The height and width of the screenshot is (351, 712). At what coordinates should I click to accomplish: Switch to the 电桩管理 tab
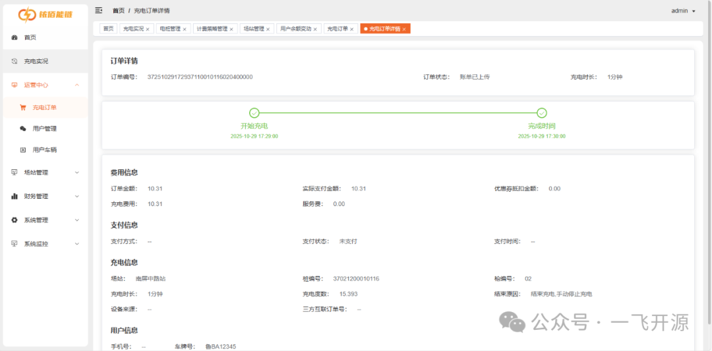[x=170, y=29]
